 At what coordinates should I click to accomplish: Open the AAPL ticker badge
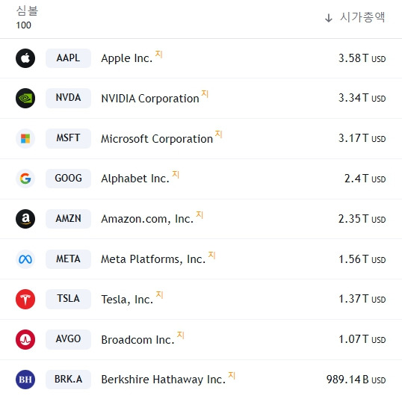[x=68, y=58]
